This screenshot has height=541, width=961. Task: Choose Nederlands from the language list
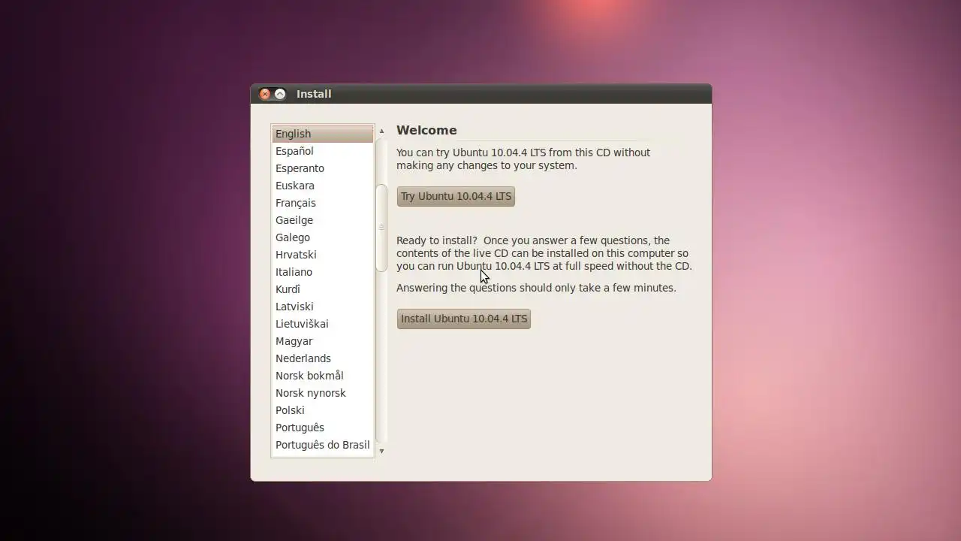[323, 358]
